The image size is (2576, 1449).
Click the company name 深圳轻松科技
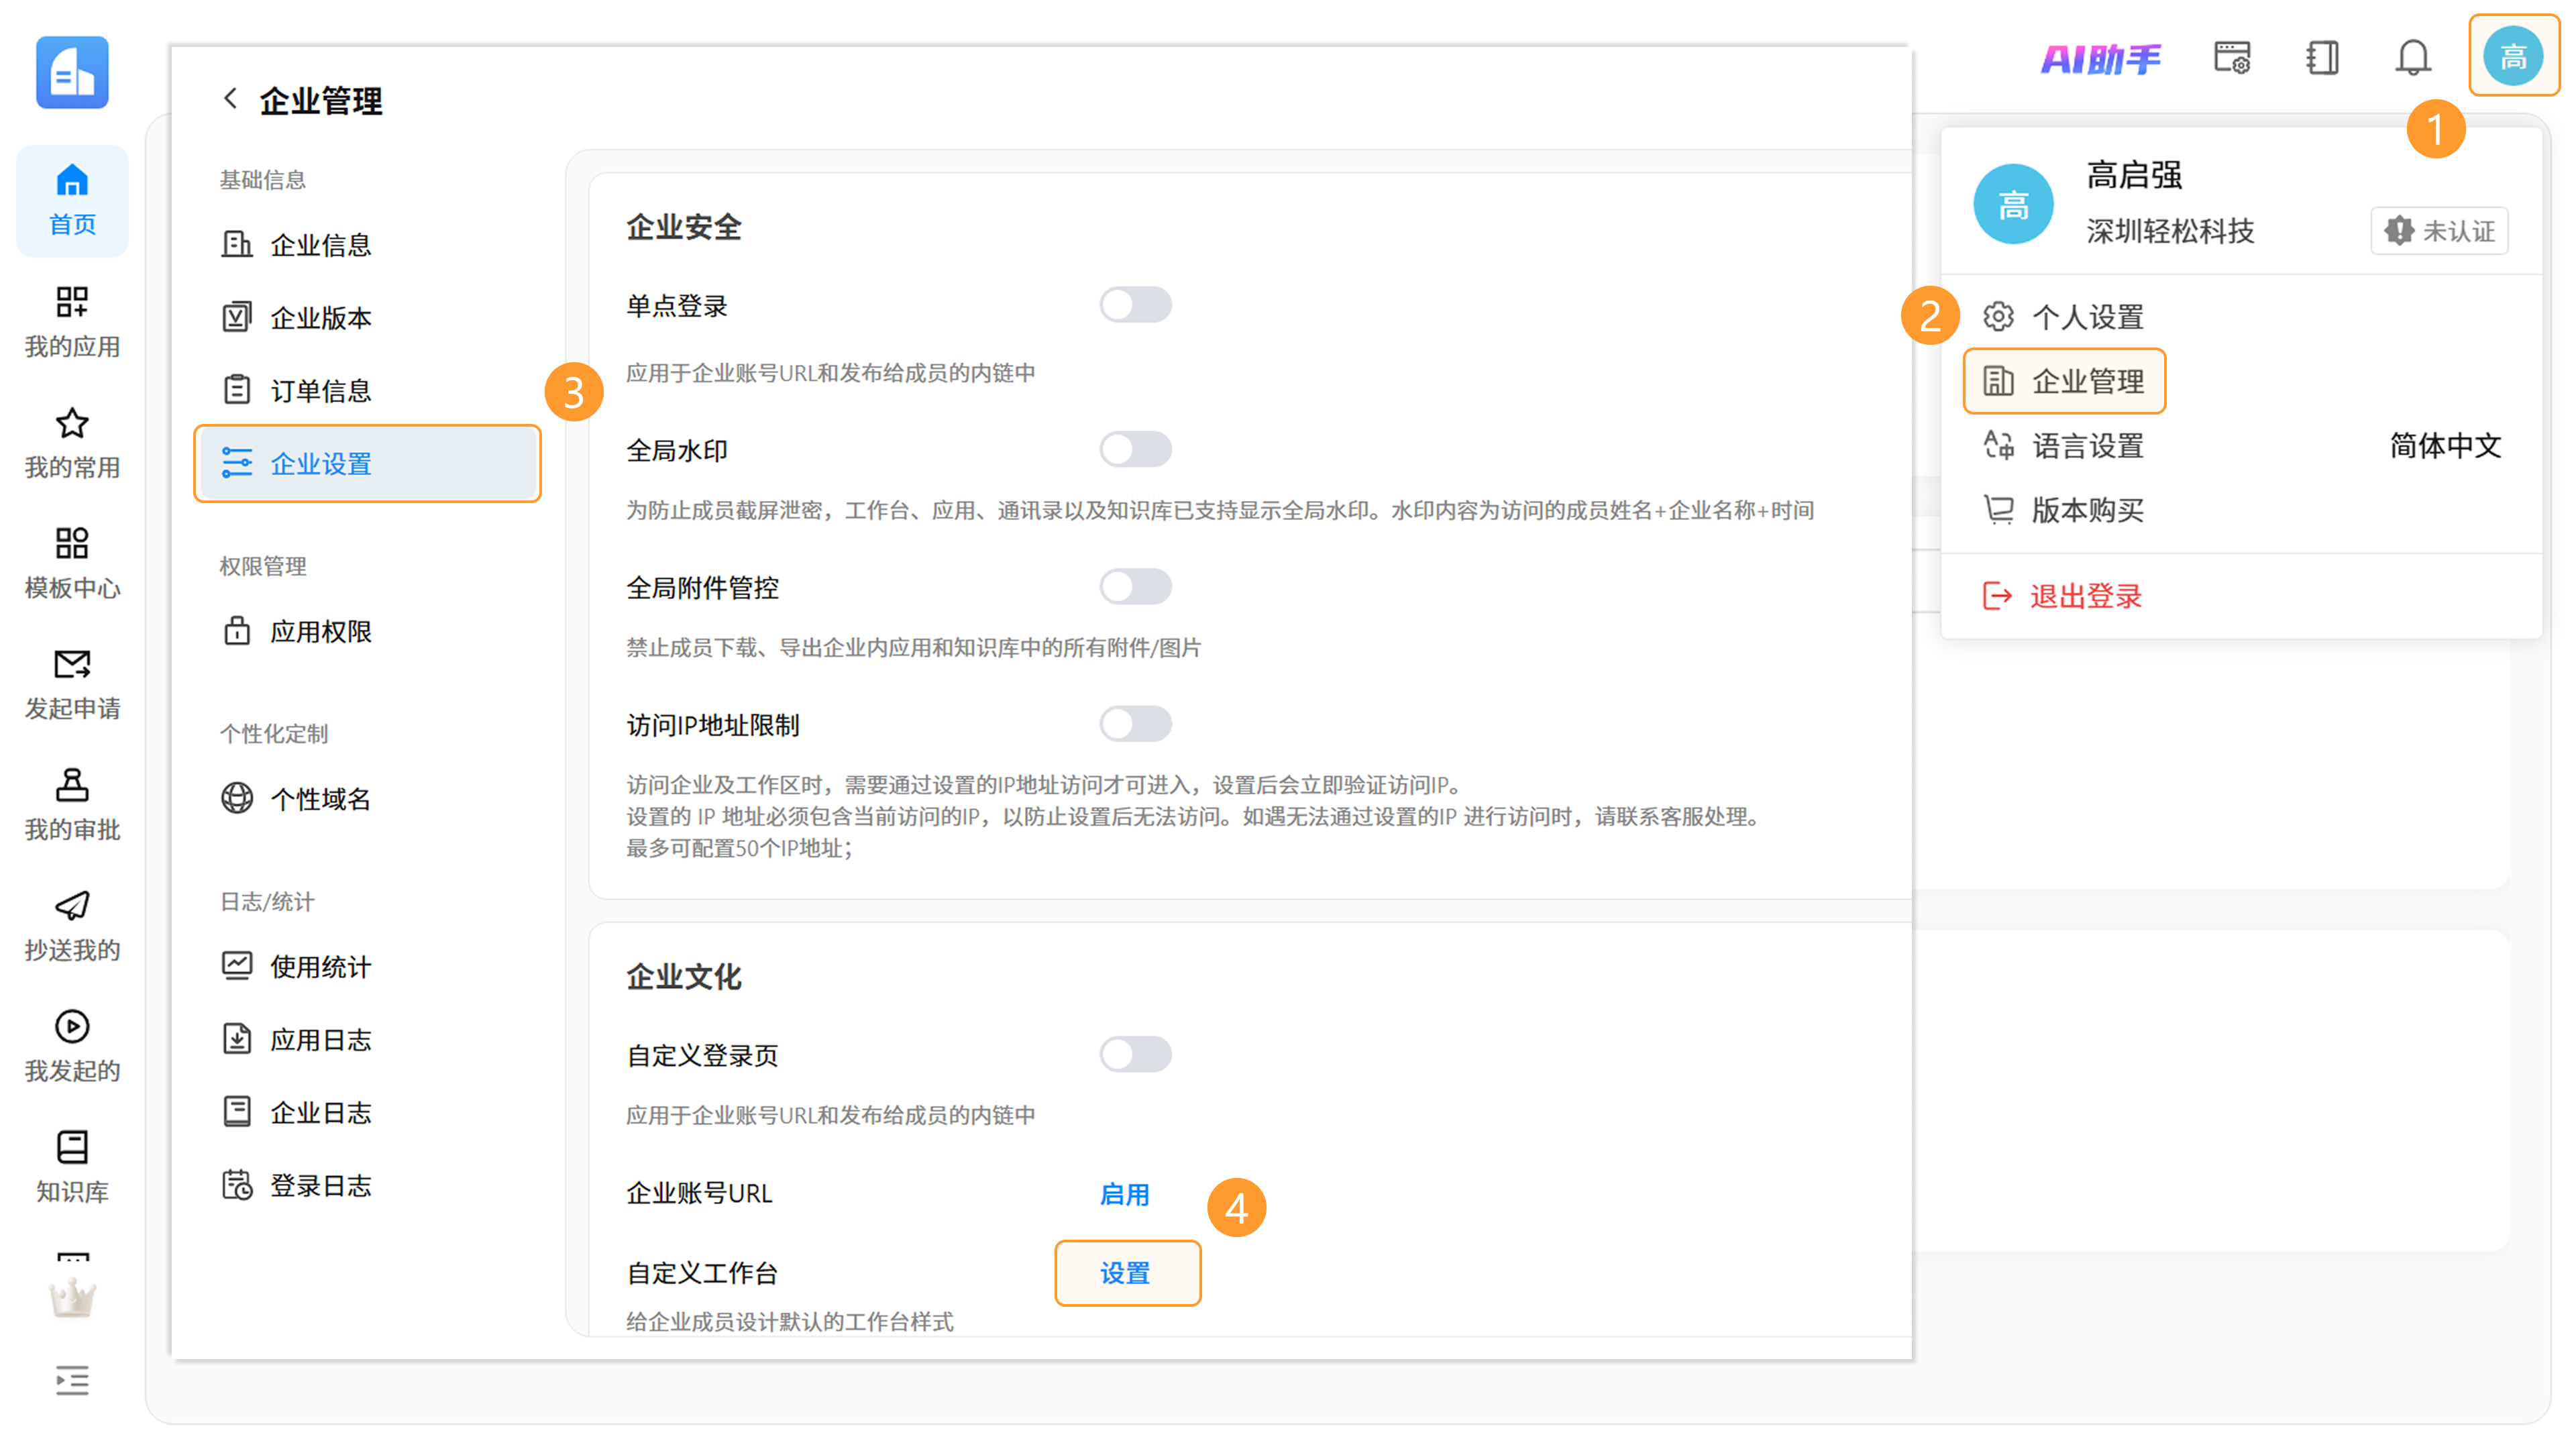click(2170, 231)
